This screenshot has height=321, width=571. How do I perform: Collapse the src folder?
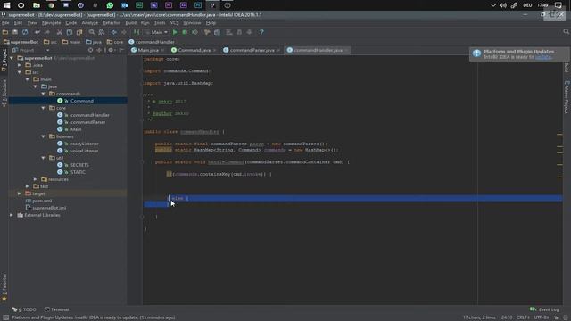click(20, 72)
